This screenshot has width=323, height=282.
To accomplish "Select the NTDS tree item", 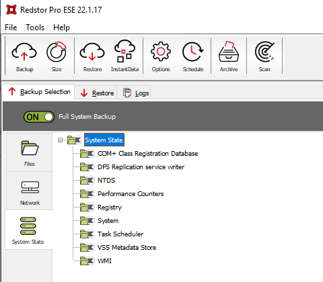I will click(106, 181).
